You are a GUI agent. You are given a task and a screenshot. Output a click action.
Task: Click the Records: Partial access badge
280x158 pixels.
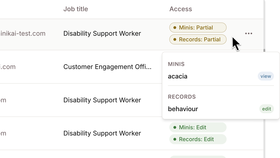198,39
